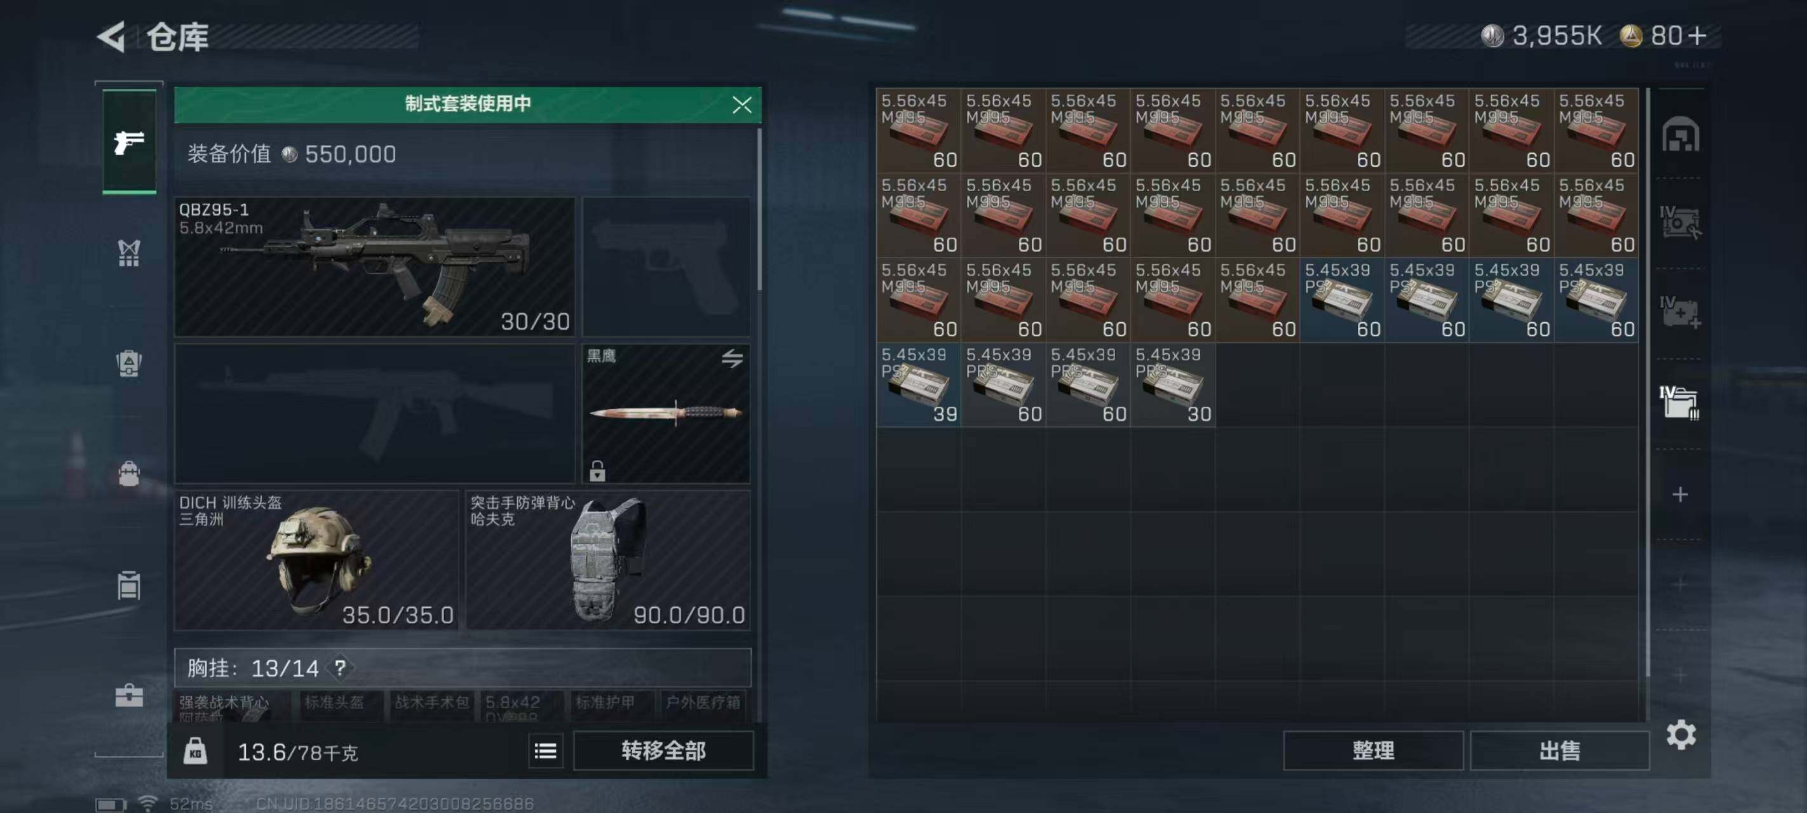Swap the 黑鹰 knife using swap arrows
This screenshot has height=813, width=1807.
(732, 359)
